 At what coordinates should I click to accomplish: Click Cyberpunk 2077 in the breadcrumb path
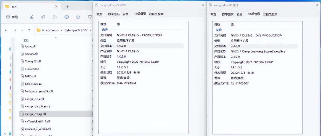click(x=77, y=30)
